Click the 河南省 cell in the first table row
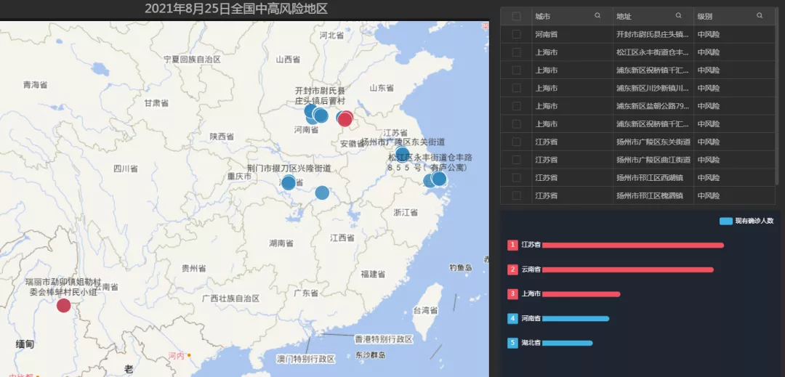785x377 pixels. (572, 34)
